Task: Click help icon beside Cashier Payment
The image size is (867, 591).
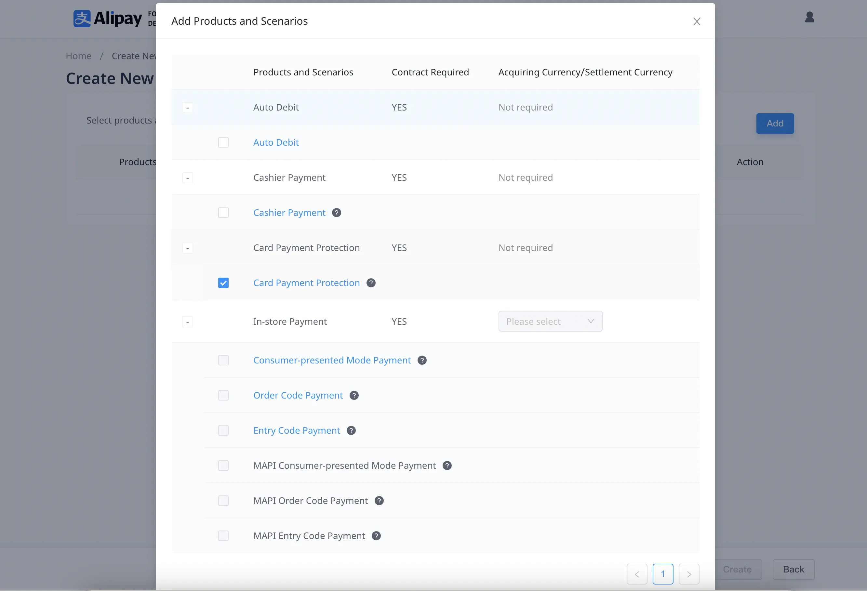Action: 336,213
